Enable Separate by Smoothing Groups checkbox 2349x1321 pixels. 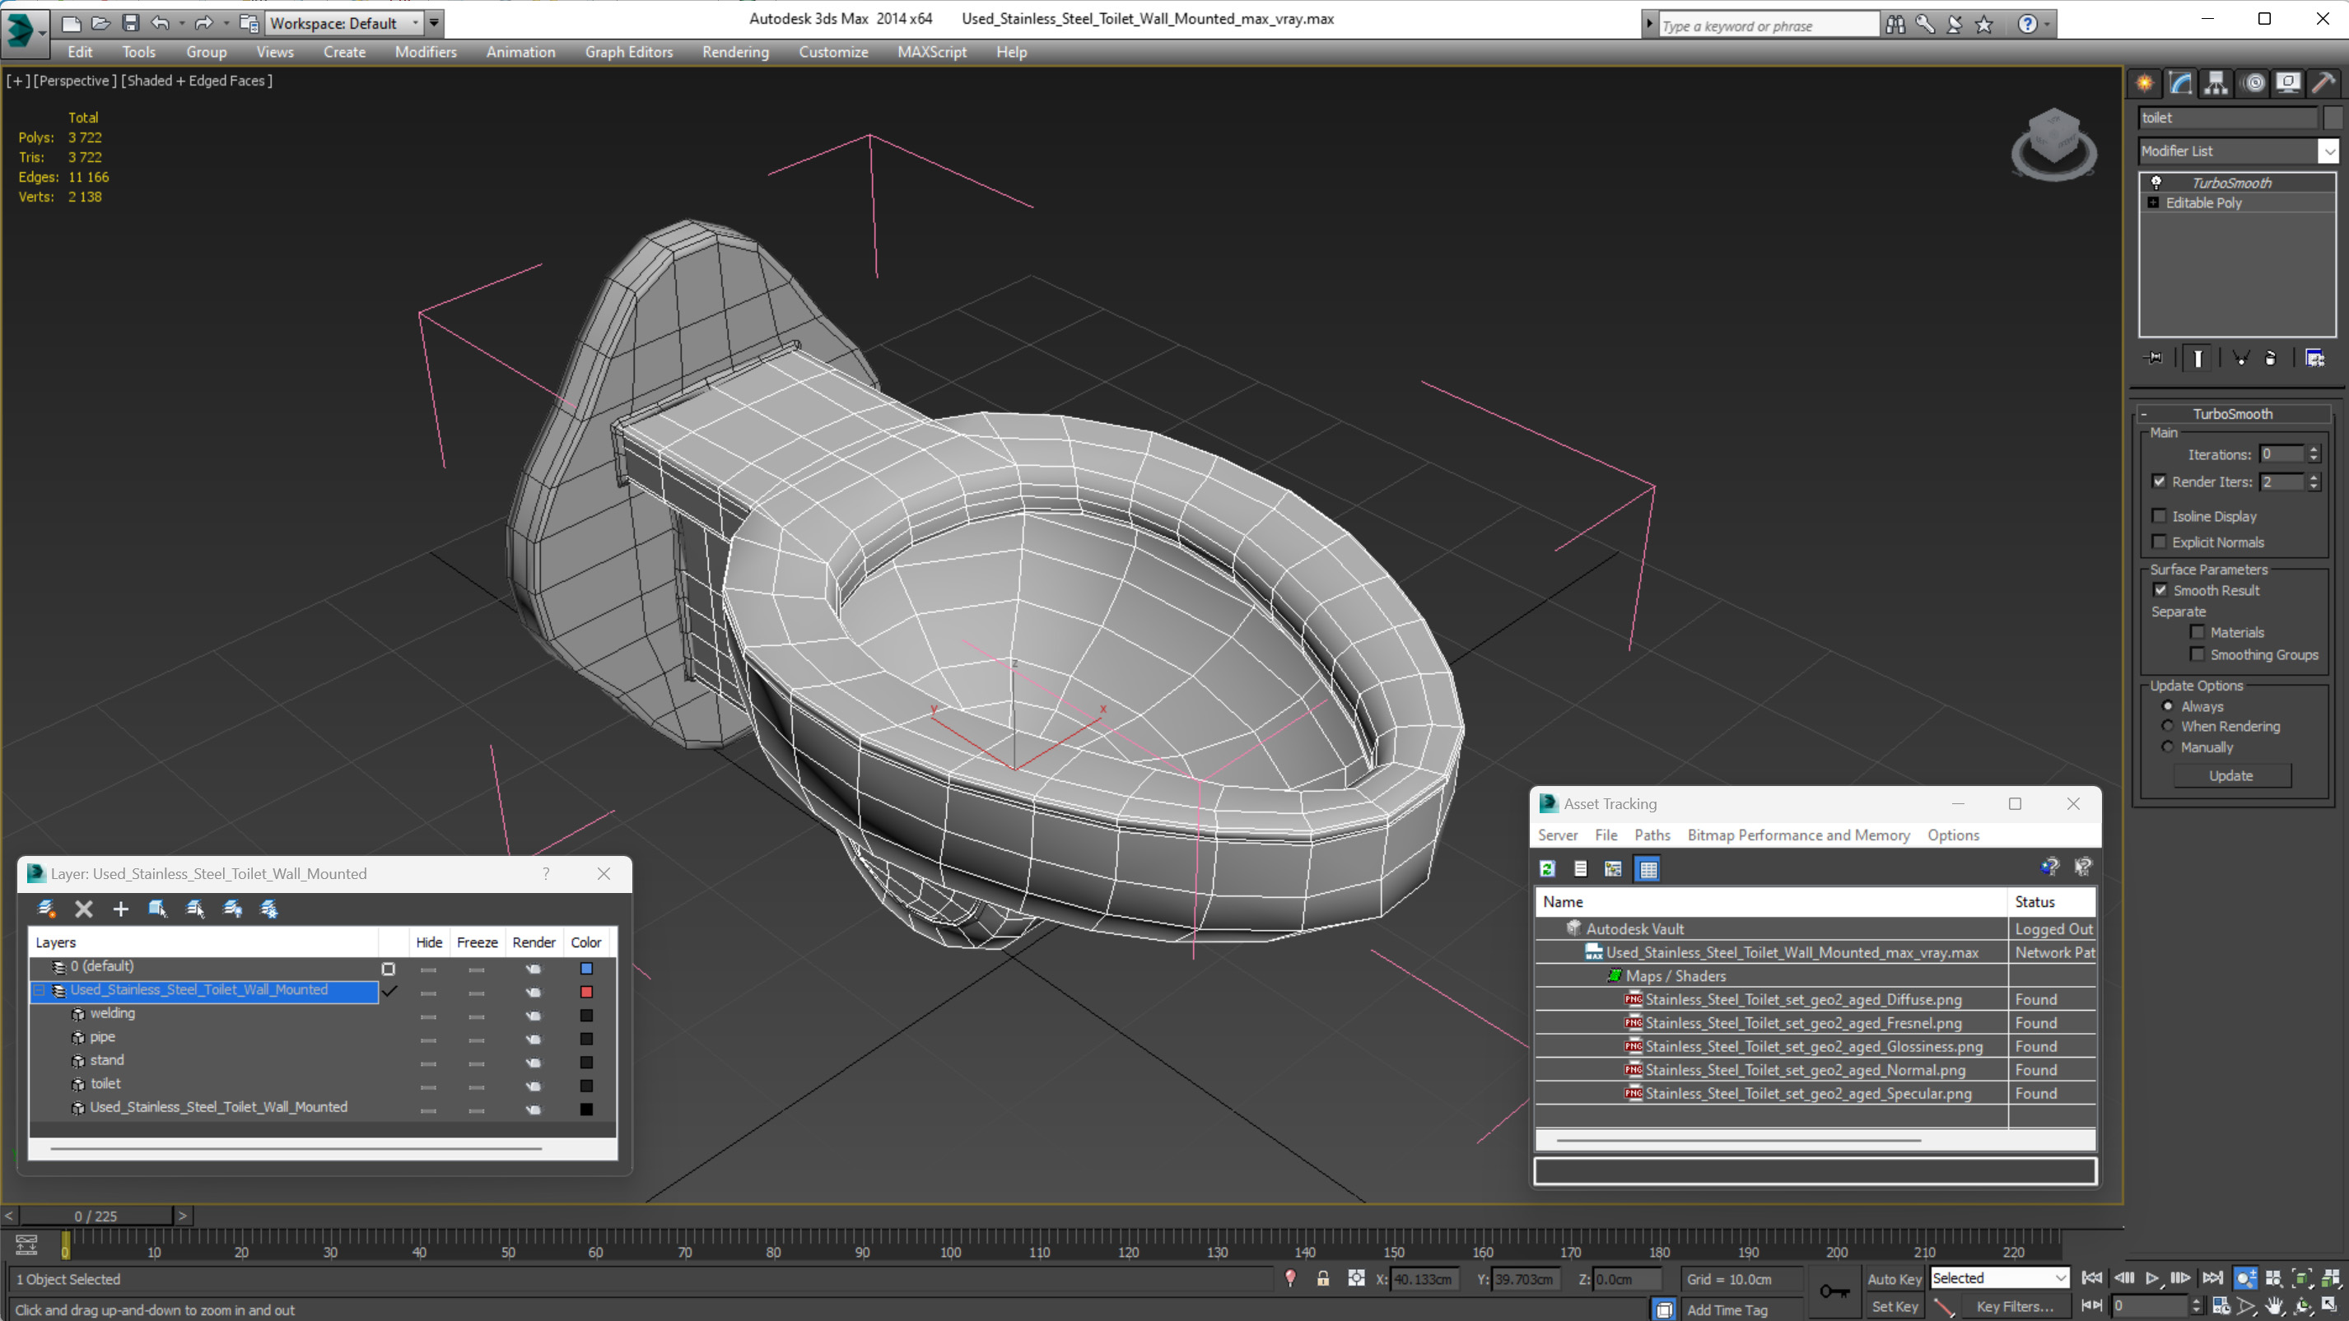pos(2198,654)
